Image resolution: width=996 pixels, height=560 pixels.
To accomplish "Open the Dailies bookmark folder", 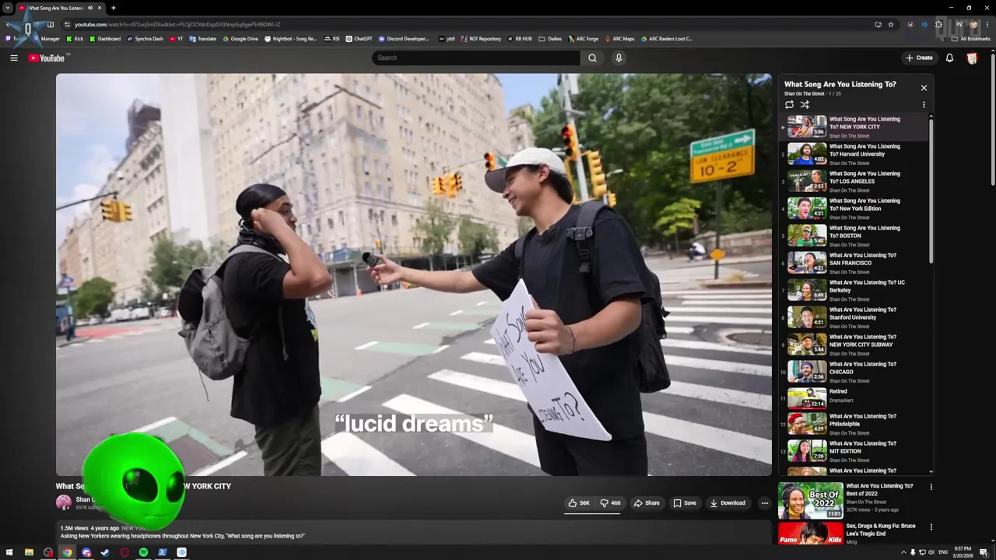I will (550, 38).
